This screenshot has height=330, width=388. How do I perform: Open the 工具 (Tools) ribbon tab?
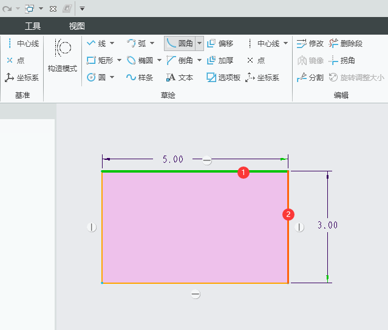(x=33, y=26)
